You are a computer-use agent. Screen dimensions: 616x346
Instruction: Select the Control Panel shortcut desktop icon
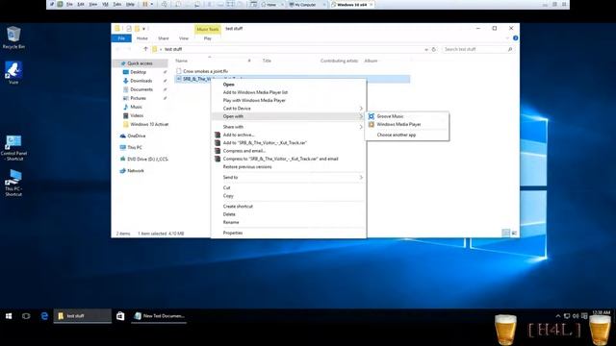[x=13, y=148]
